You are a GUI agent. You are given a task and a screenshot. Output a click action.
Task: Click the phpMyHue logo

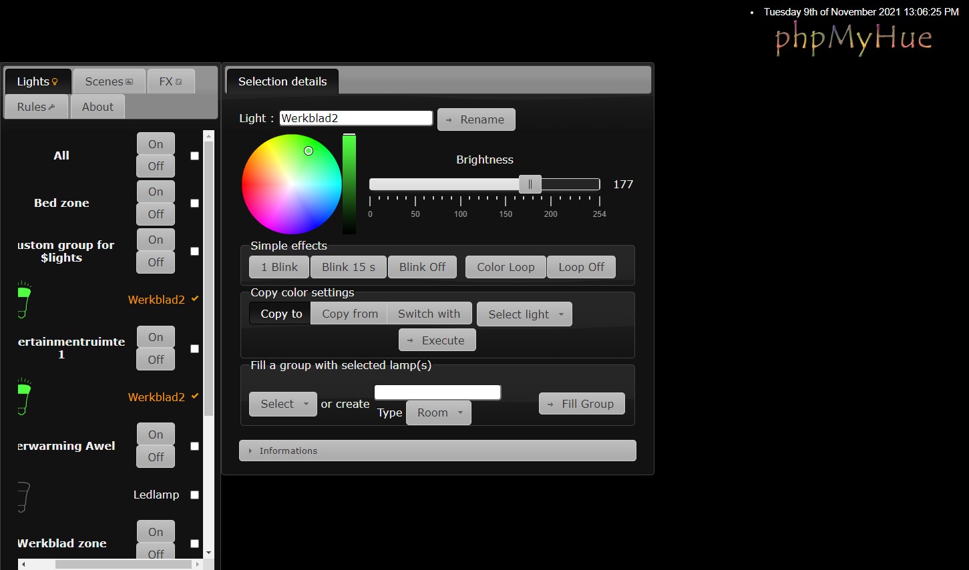(853, 39)
